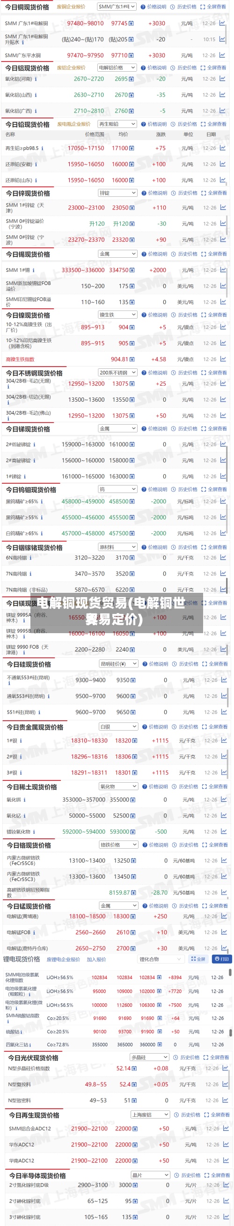Open the SMM广东1#电 copper dropdown
Image resolution: width=234 pixels, height=1226 pixels.
(117, 7)
